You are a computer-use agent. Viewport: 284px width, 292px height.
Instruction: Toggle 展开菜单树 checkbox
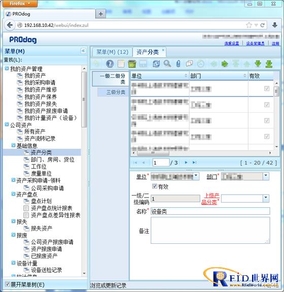tap(8, 284)
